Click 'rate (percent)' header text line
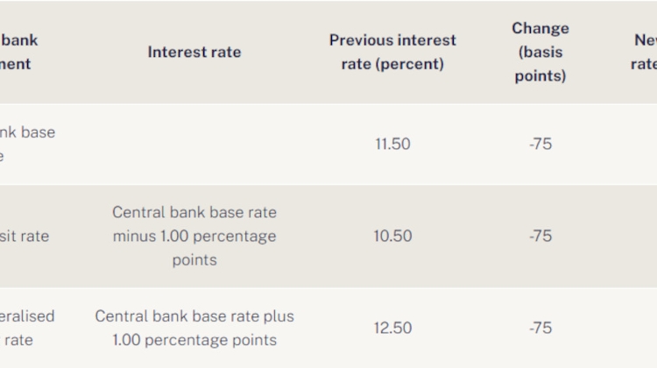 coord(392,64)
